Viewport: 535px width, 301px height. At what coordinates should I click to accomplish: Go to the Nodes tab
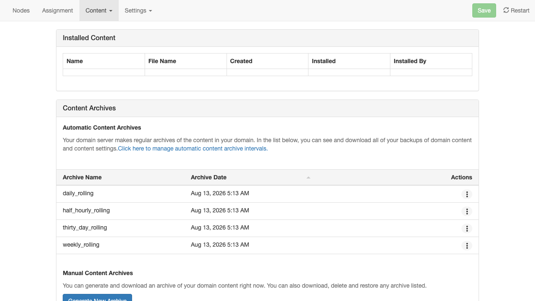(x=21, y=10)
